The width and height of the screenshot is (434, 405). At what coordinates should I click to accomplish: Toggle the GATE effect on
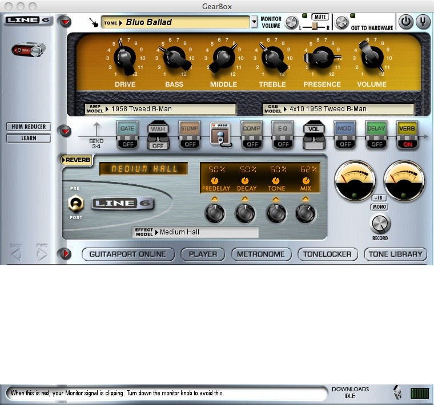tap(127, 135)
